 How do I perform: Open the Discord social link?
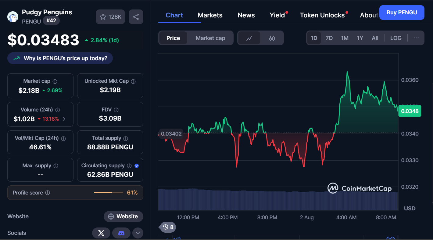pos(121,233)
